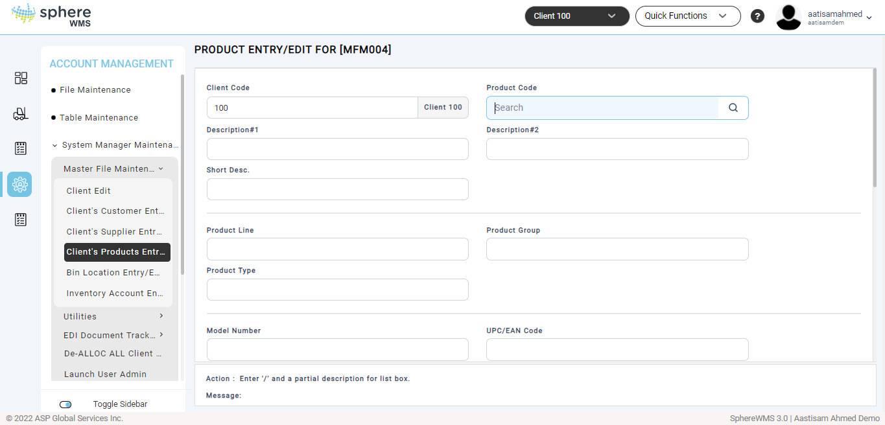The width and height of the screenshot is (885, 425).
Task: Click the Client 100 label button
Action: pos(443,108)
